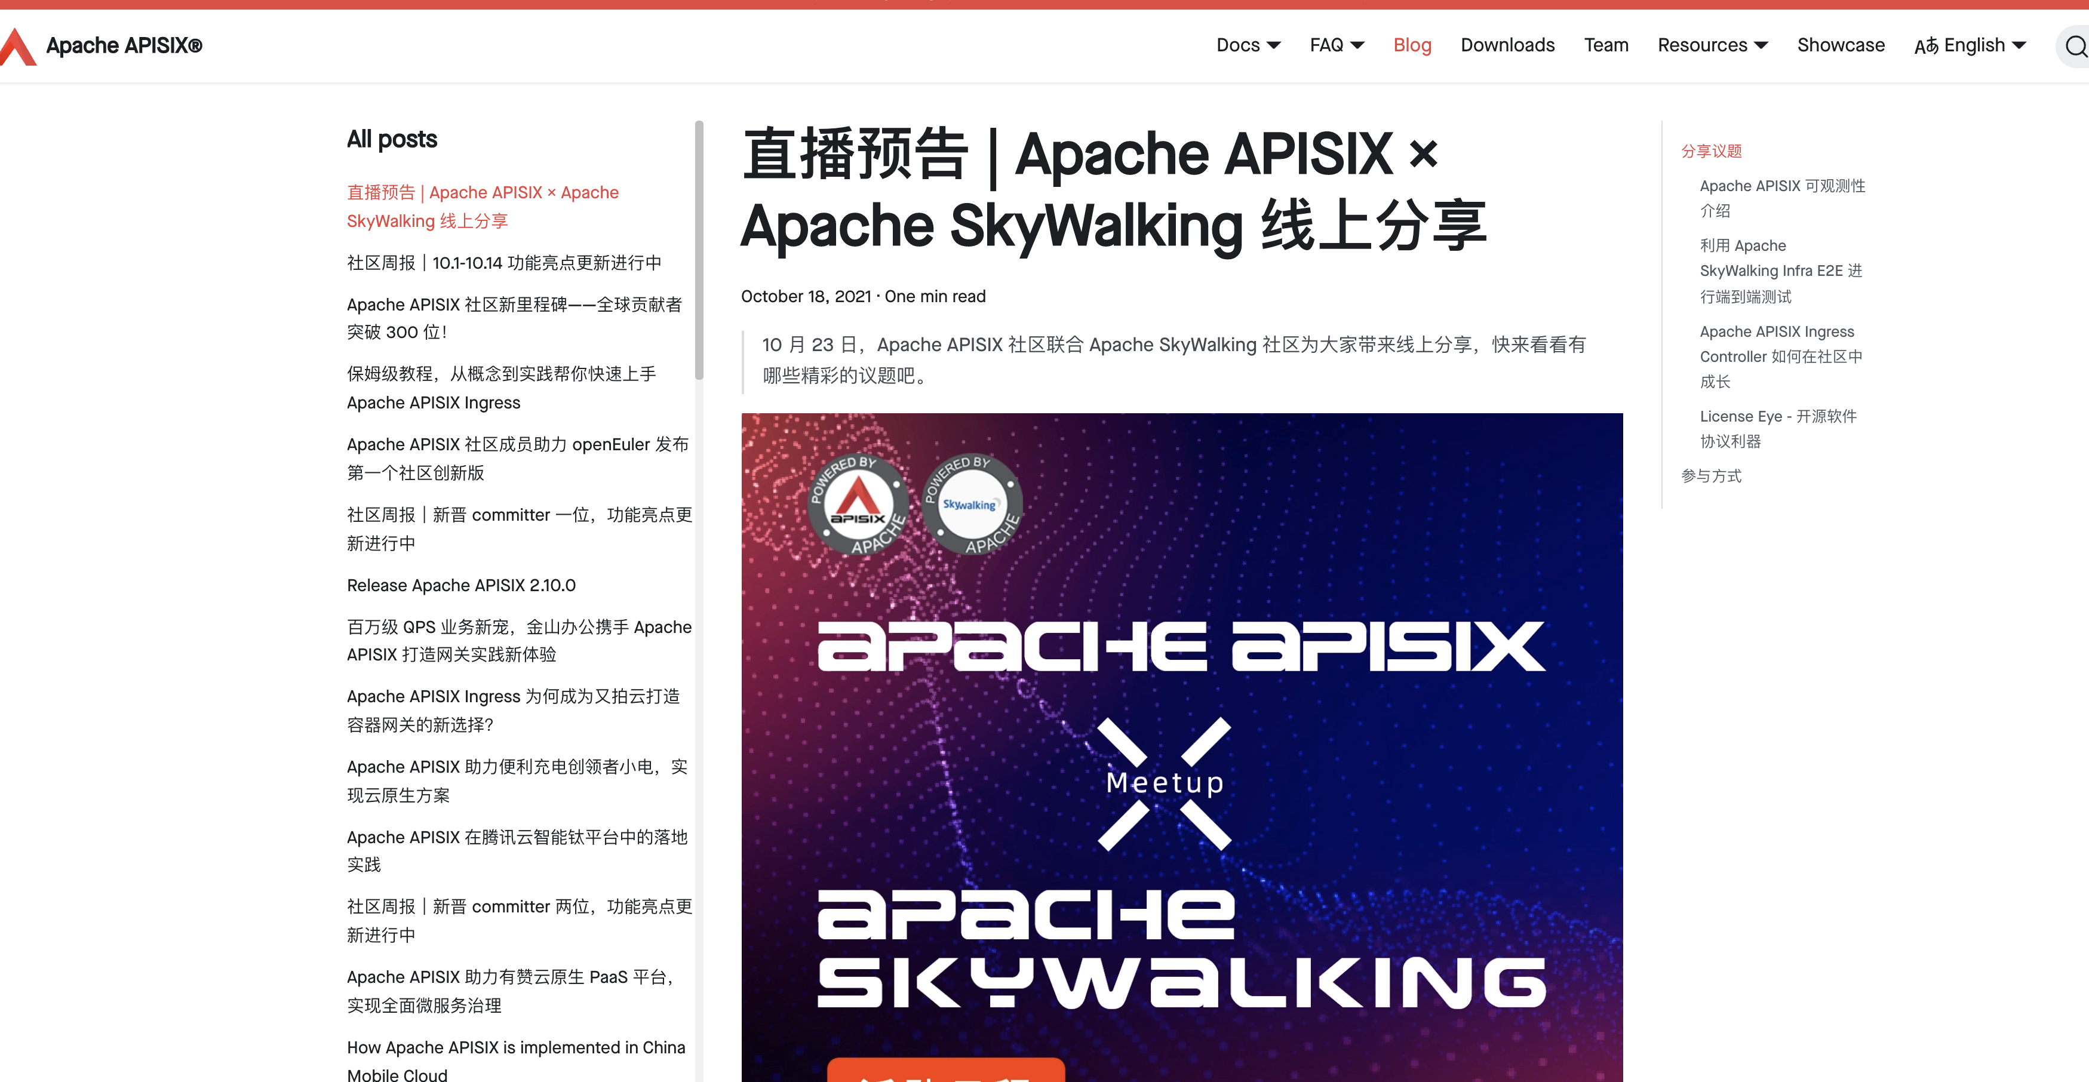Screen dimensions: 2089x1082
Task: Jump to the 参与方式 section
Action: pyautogui.click(x=1711, y=476)
